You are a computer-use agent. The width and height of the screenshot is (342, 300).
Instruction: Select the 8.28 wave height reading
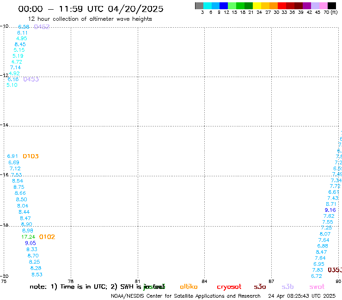pyautogui.click(x=36, y=268)
